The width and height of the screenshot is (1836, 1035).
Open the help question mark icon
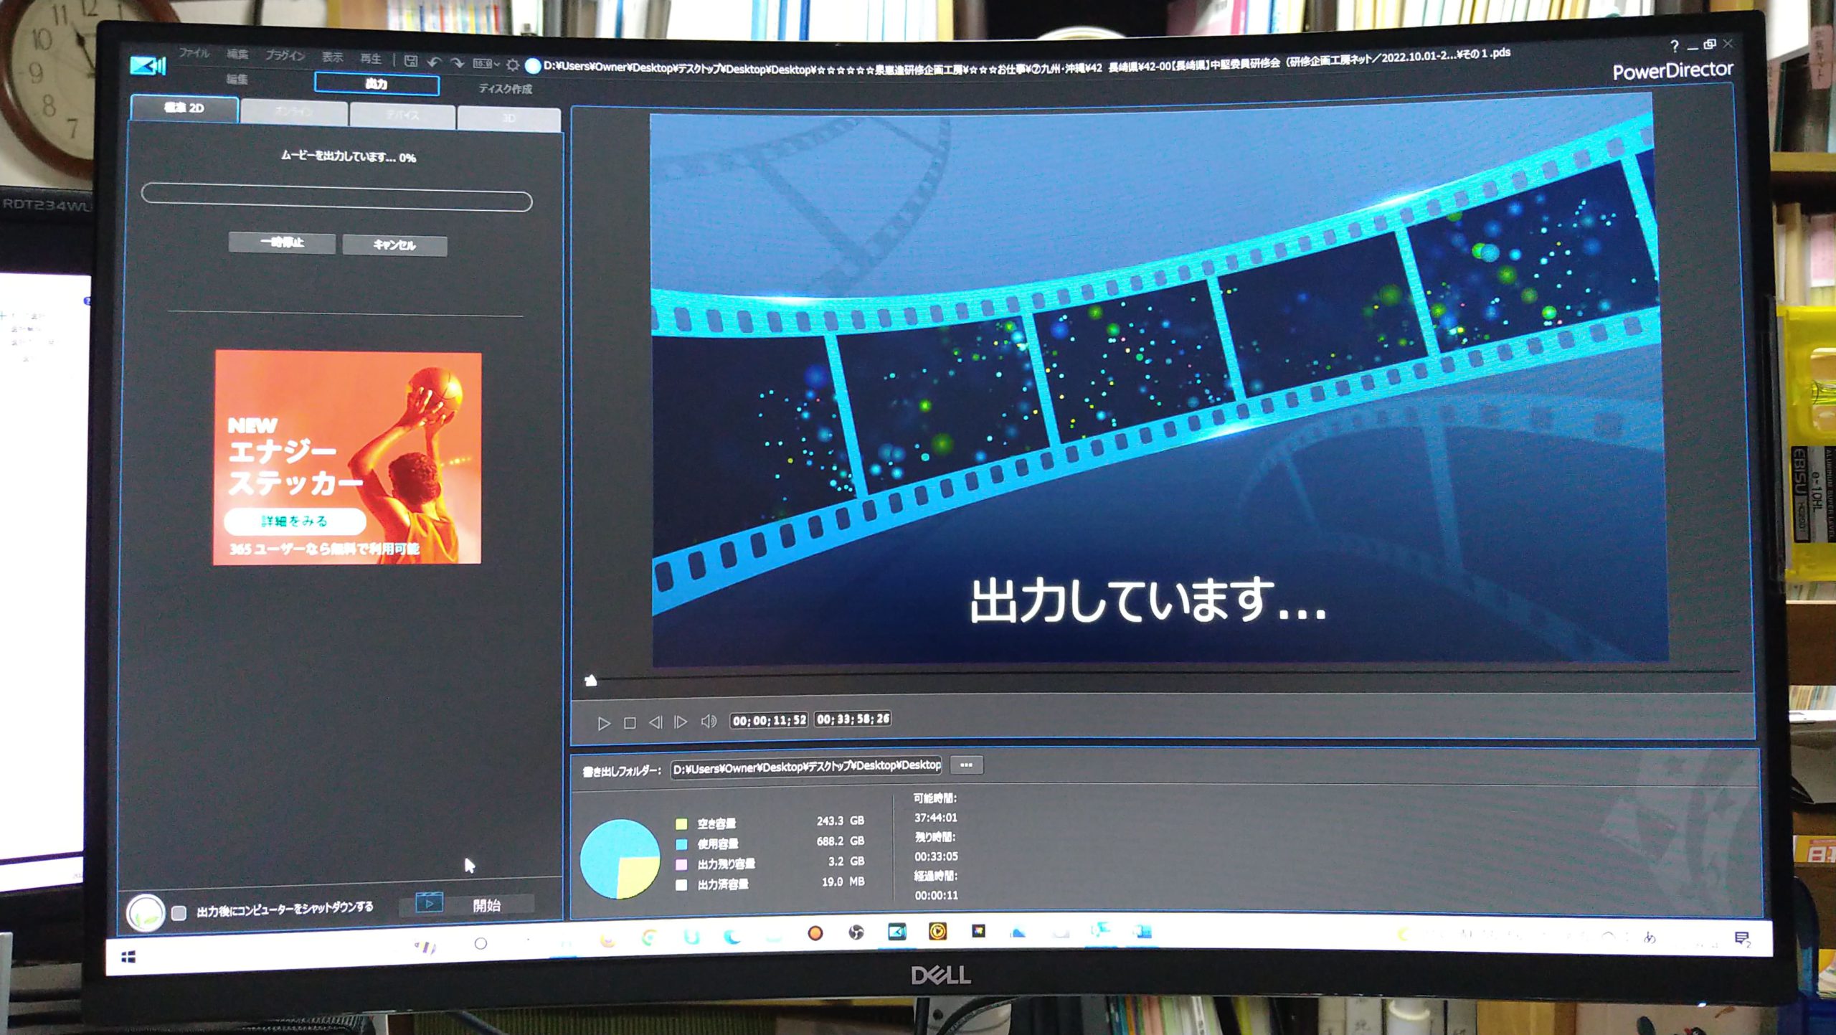click(1674, 47)
